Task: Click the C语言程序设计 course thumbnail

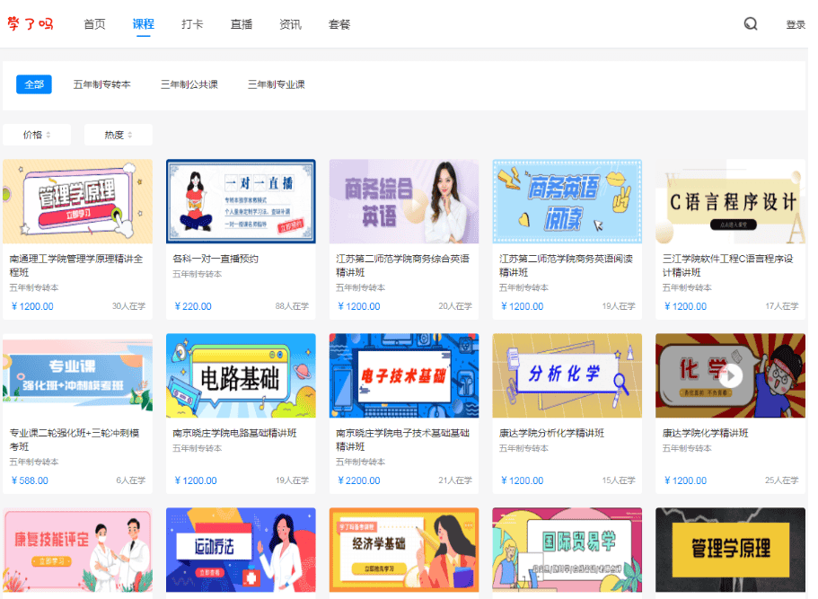Action: (x=730, y=199)
